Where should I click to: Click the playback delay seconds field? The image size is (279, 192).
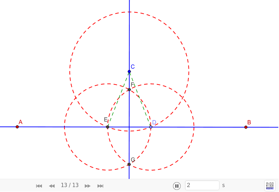click(202, 185)
